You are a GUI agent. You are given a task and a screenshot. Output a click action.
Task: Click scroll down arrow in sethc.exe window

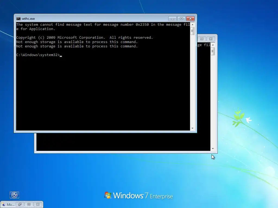[x=192, y=128]
